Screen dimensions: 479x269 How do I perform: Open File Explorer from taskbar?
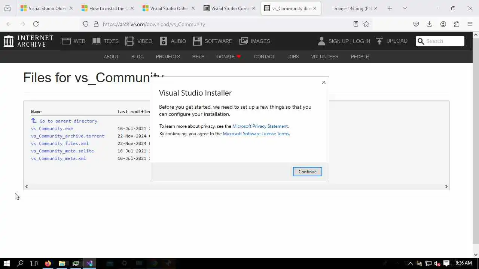[x=62, y=263]
